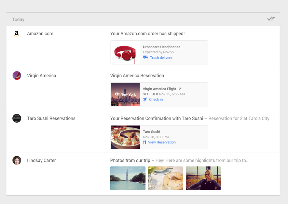Open the View Reservation link

(x=162, y=142)
